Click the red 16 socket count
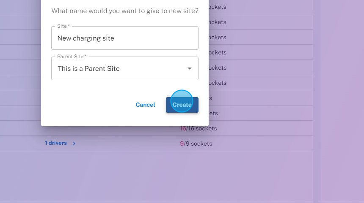Screen dimensions: 364x203 point(183,128)
